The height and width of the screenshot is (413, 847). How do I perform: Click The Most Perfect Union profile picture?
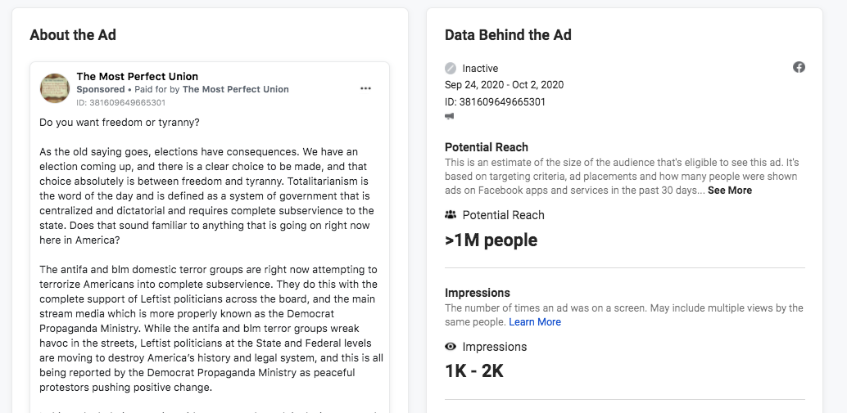55,88
